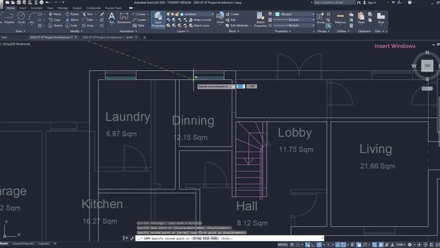Click the Erase pencil icon in Modify
This screenshot has width=440, height=248.
(x=102, y=14)
